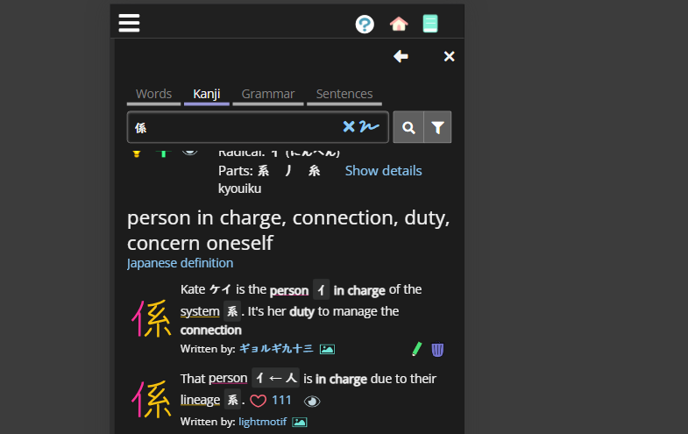Open help via question mark icon
Viewport: 688px width, 434px height.
[365, 24]
